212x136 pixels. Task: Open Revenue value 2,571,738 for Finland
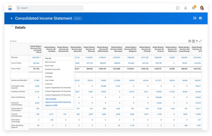[x=145, y=58]
